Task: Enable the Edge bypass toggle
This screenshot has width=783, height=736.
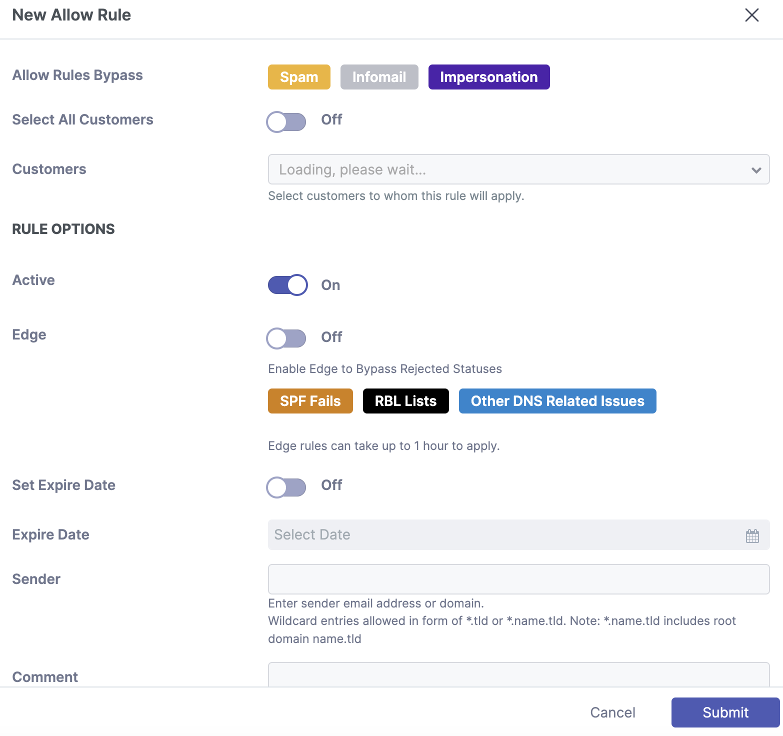Action: coord(286,338)
